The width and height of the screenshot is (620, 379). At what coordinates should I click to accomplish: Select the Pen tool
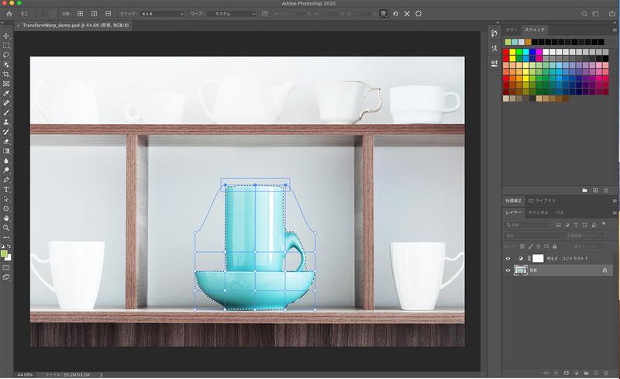pos(6,180)
